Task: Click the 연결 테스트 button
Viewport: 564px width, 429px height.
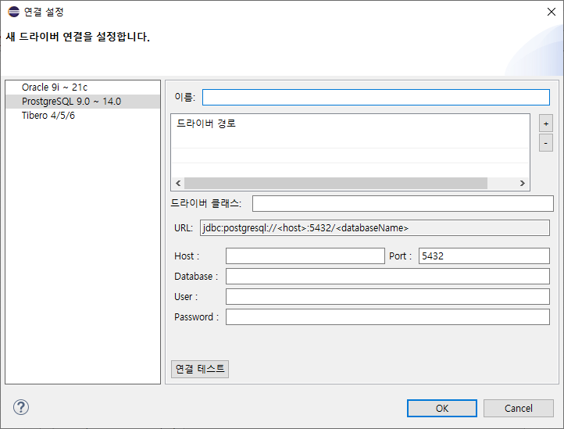Action: tap(200, 369)
